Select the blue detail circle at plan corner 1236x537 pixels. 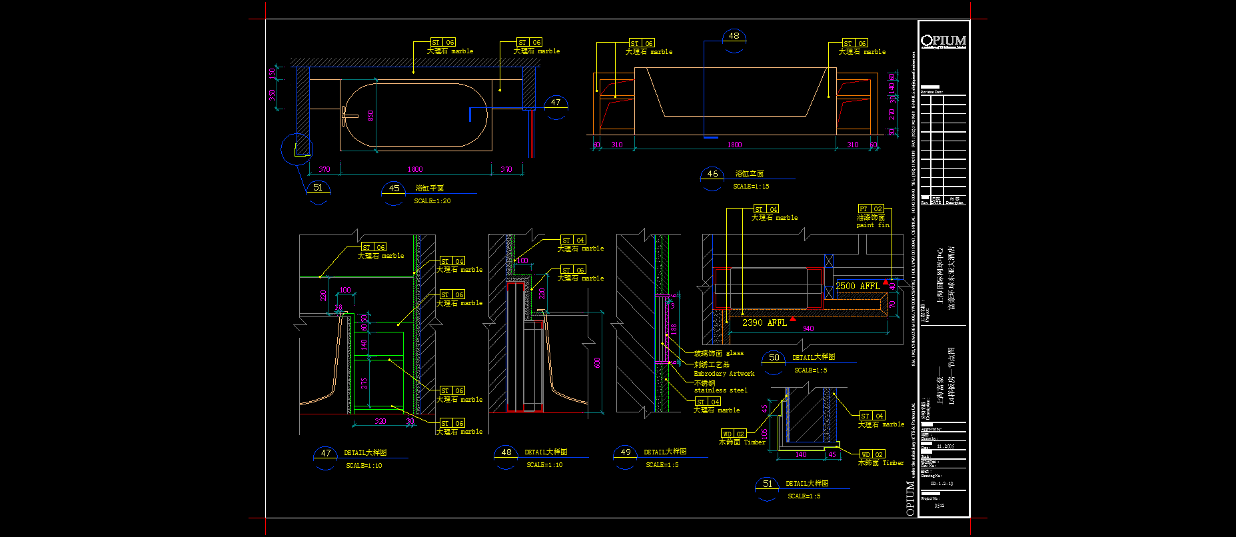(x=297, y=149)
